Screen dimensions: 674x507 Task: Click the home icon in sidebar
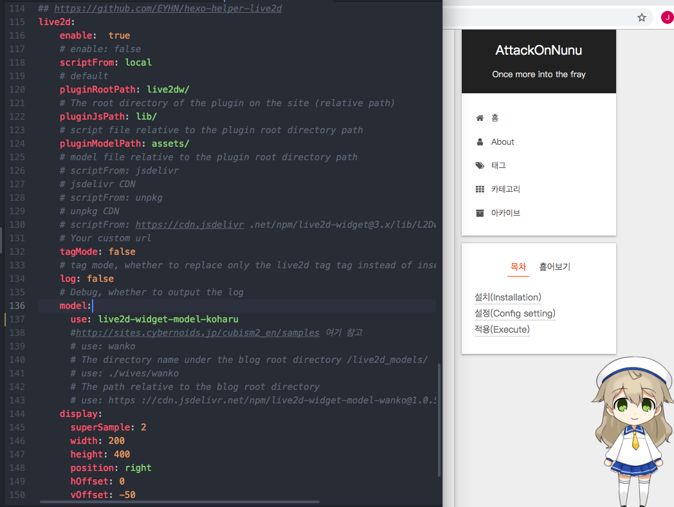pyautogui.click(x=479, y=118)
